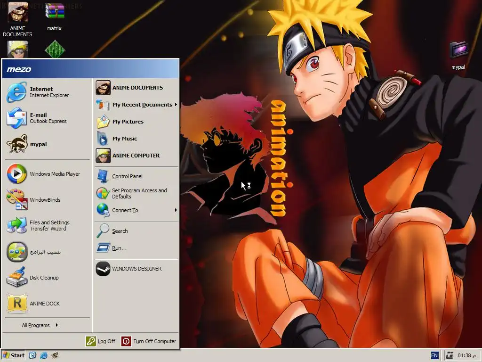Click system tray icon beside the clock
This screenshot has width=482, height=362.
(x=450, y=355)
